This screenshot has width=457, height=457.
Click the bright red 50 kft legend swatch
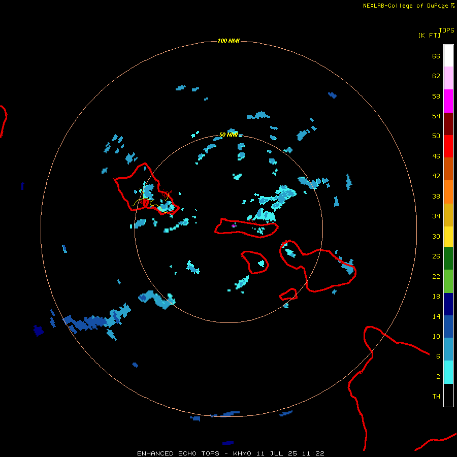(x=448, y=146)
